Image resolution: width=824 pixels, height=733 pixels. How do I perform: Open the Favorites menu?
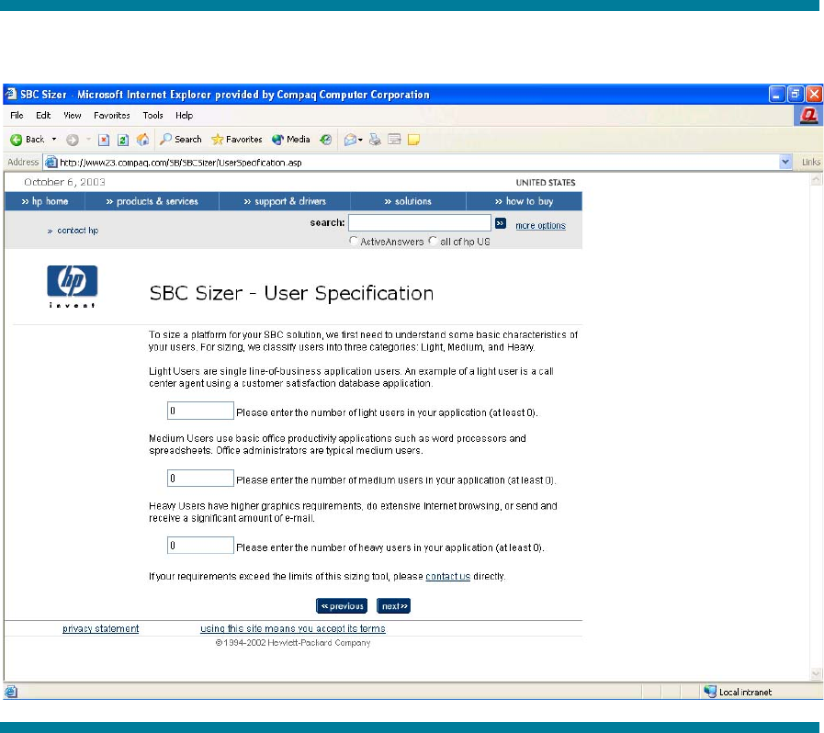click(111, 115)
